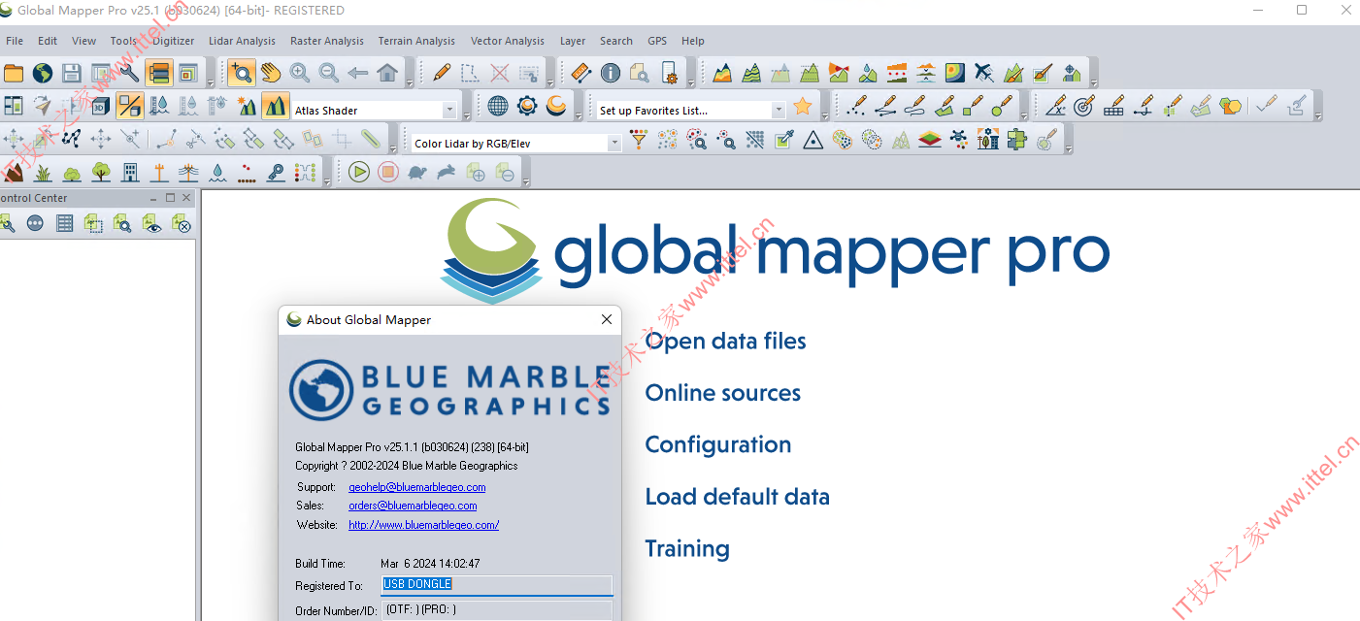This screenshot has width=1360, height=621.
Task: Click the Build Time value text
Action: [x=430, y=564]
